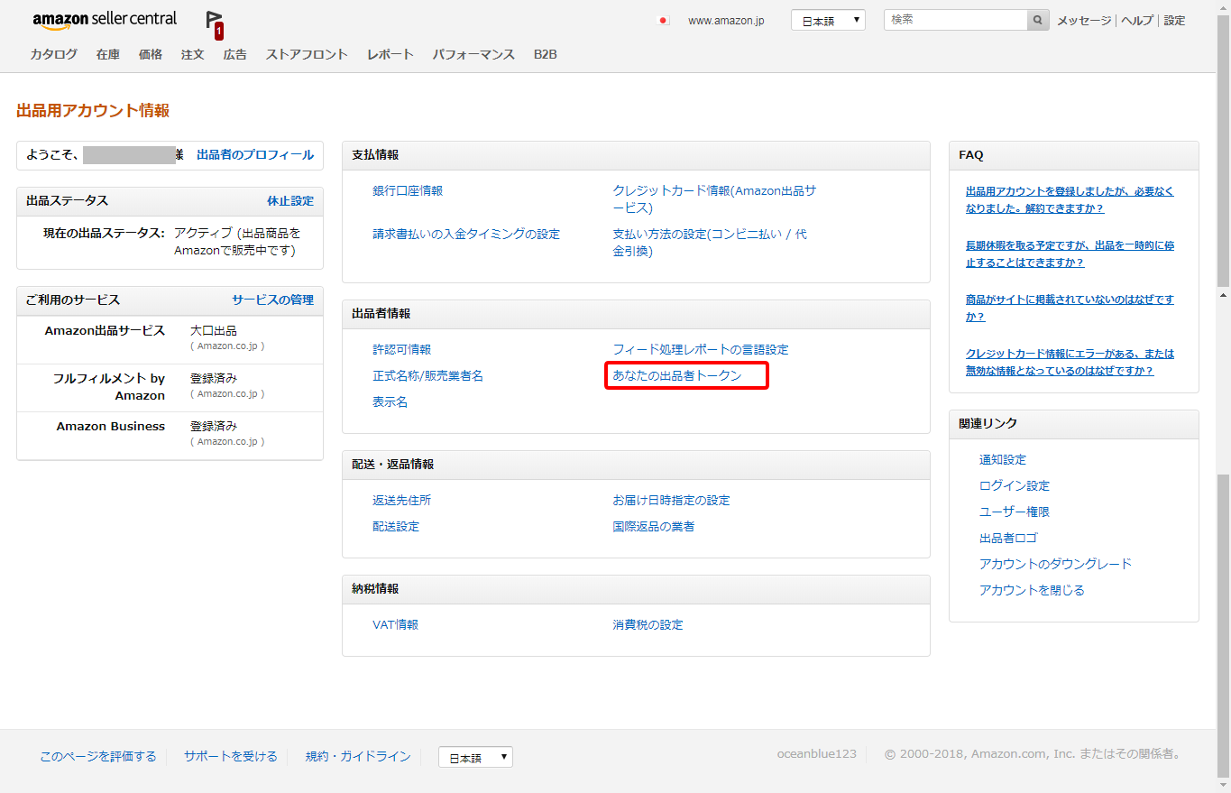Open 消費税の設定 link
Screen dimensions: 1231x793
[648, 624]
